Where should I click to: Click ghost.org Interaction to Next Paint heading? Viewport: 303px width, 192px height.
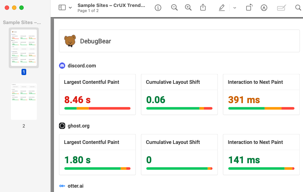coord(255,142)
